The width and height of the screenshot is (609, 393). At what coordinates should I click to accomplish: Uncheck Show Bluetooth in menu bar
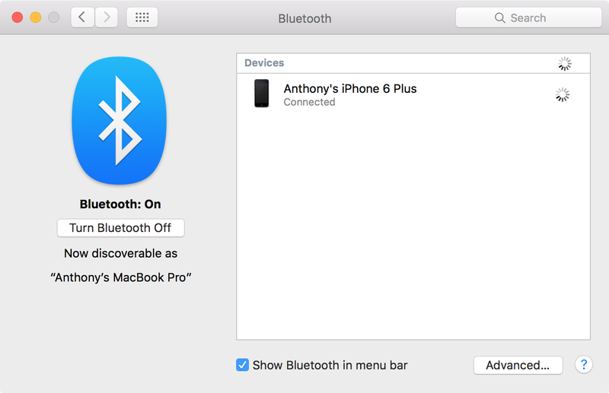tap(242, 365)
